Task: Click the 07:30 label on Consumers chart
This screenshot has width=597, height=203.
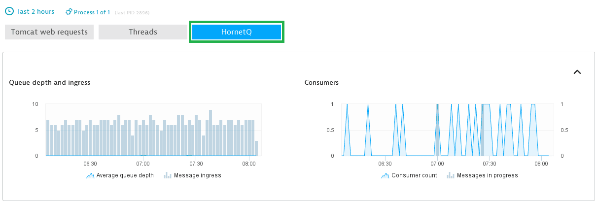Action: pyautogui.click(x=489, y=164)
